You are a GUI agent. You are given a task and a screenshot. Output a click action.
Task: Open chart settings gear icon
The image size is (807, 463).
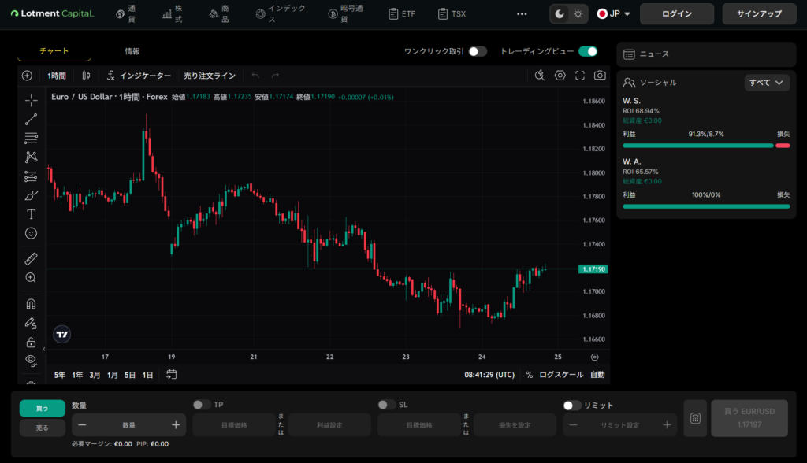pos(560,75)
